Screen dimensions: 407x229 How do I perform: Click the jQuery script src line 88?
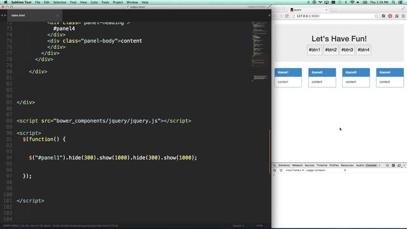click(x=104, y=121)
